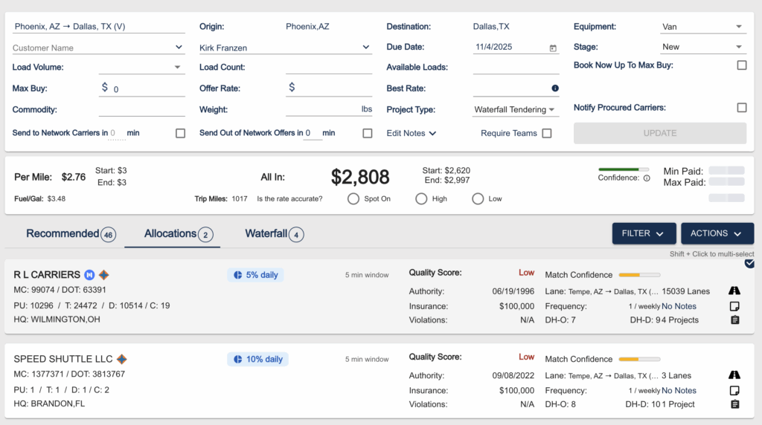The image size is (762, 425).
Task: Check the Notify Procured Carriers box
Action: tap(741, 108)
